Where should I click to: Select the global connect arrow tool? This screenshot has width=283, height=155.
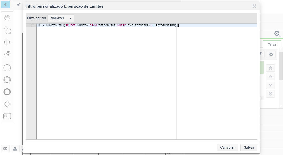click(7, 54)
